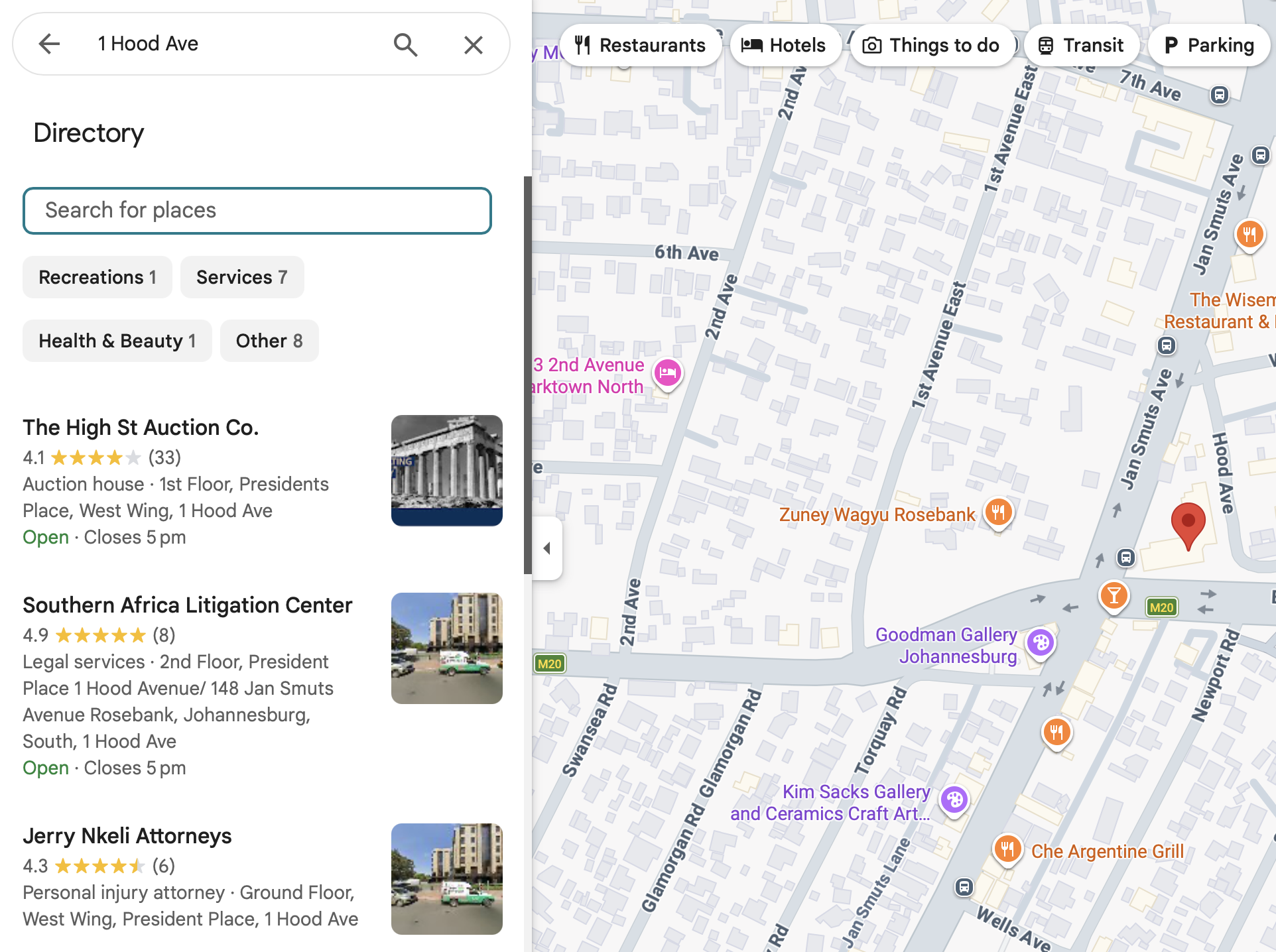The width and height of the screenshot is (1276, 952).
Task: Show Things to do nearby
Action: pos(931,45)
